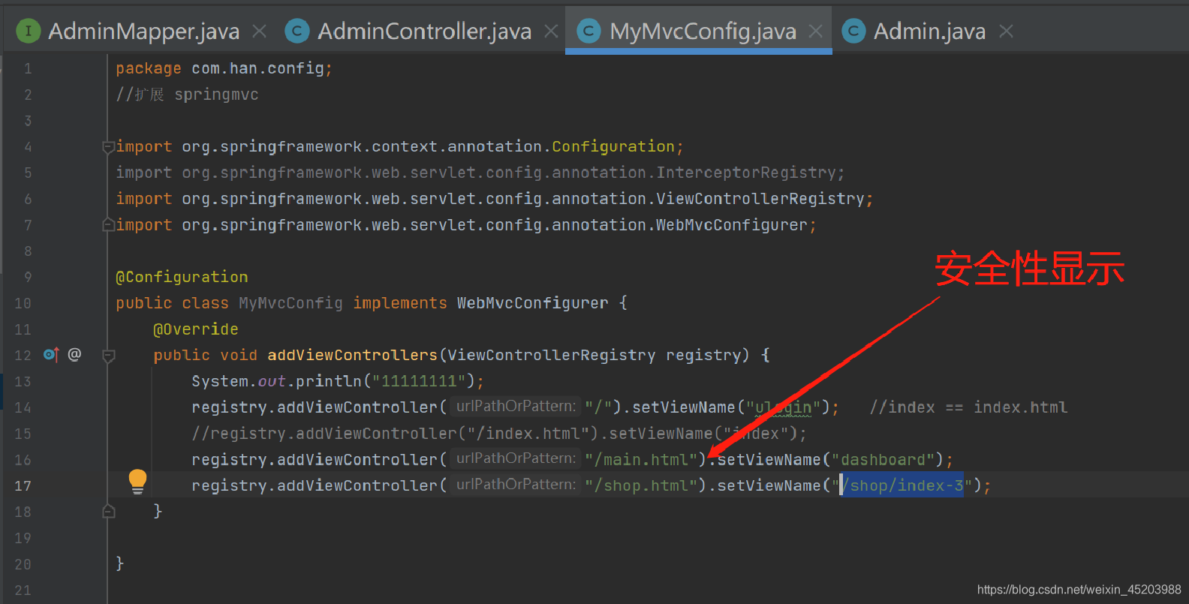Click the @Configuration annotation on line 9
This screenshot has height=604, width=1189.
pos(182,277)
